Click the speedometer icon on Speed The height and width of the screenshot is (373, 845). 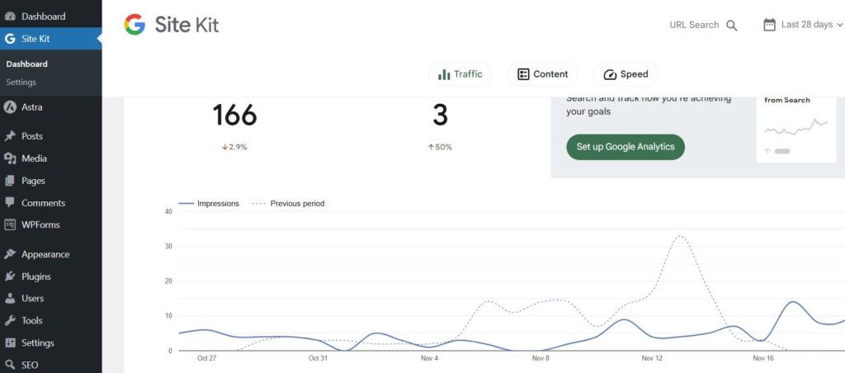[x=610, y=74]
